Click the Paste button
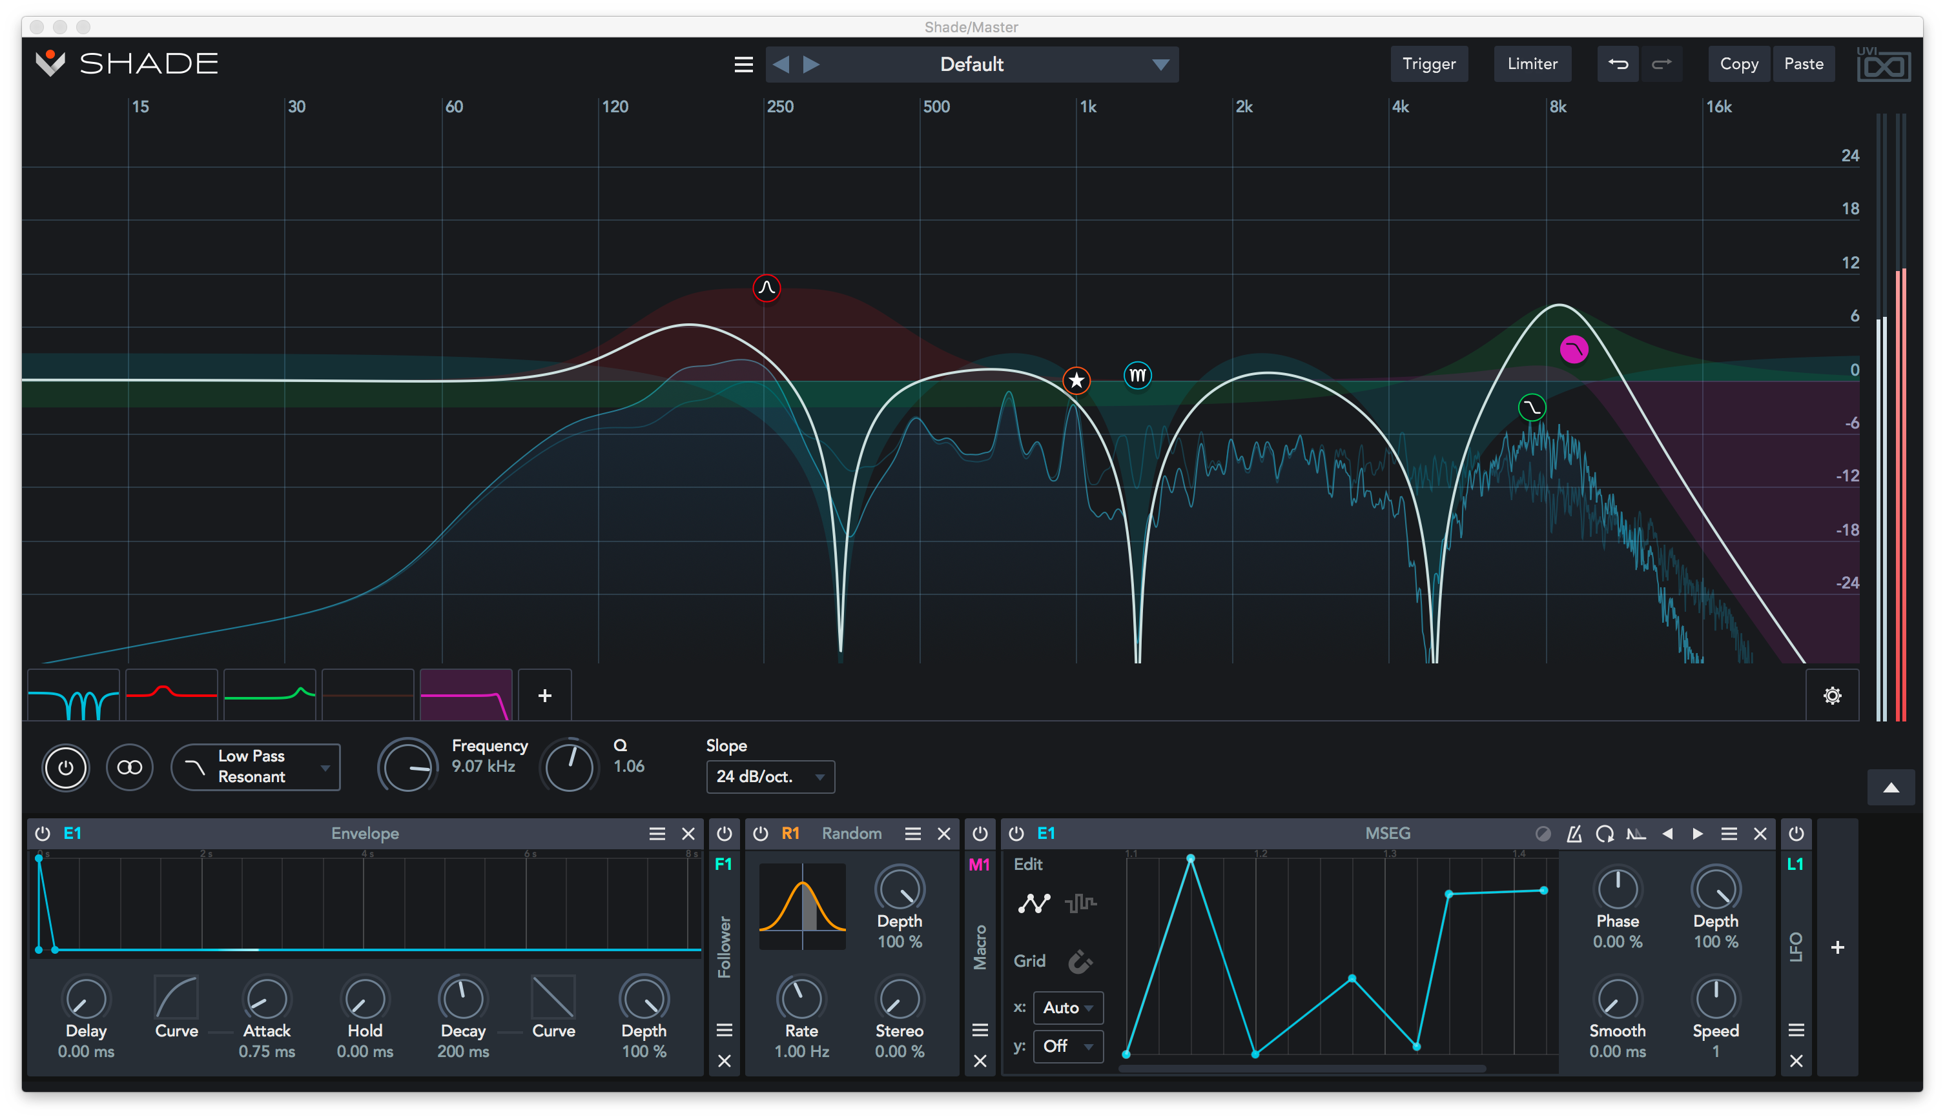Image resolution: width=1945 pixels, height=1119 pixels. 1803,64
